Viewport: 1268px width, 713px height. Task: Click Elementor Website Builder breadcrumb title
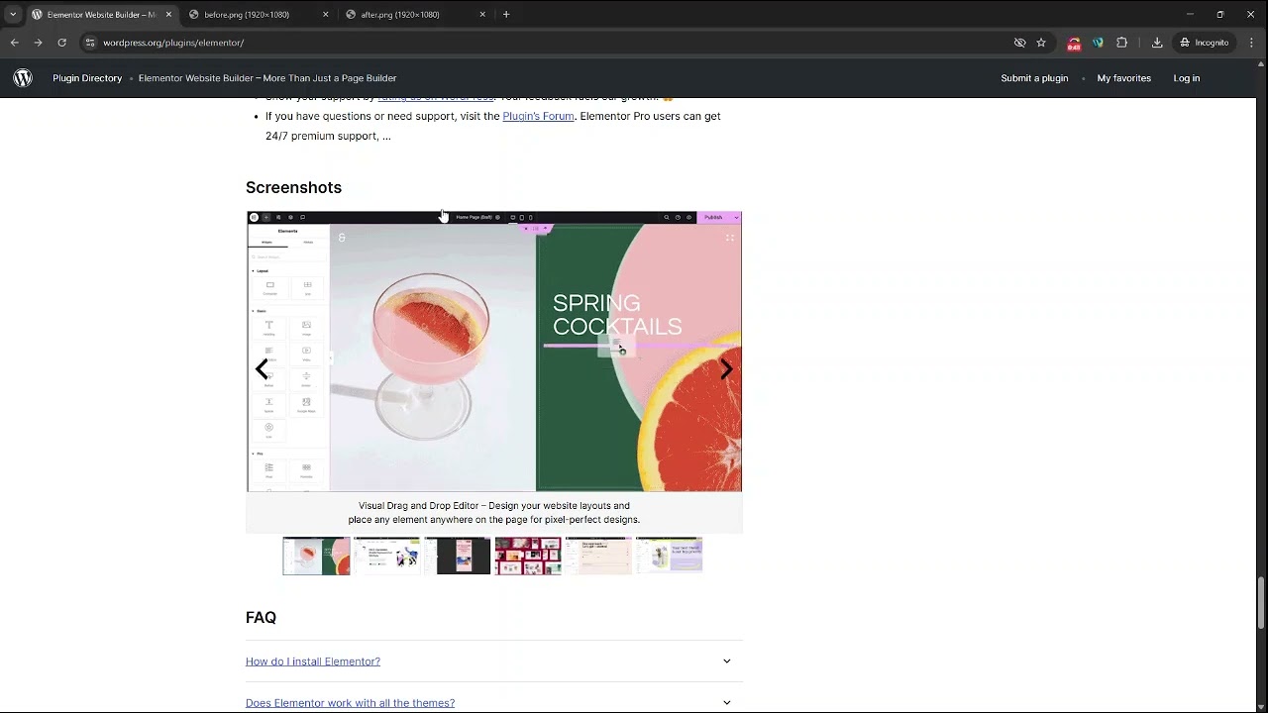coord(267,78)
